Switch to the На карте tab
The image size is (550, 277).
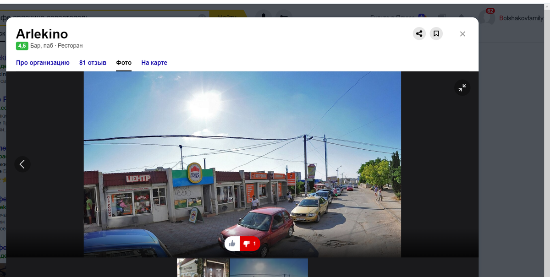pyautogui.click(x=154, y=63)
